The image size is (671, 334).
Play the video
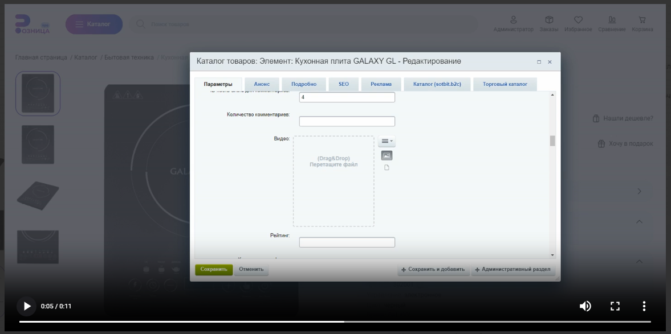pyautogui.click(x=27, y=306)
